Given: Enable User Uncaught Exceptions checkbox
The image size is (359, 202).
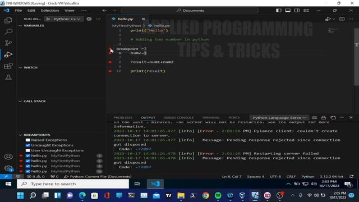Looking at the screenshot, I should [28, 150].
